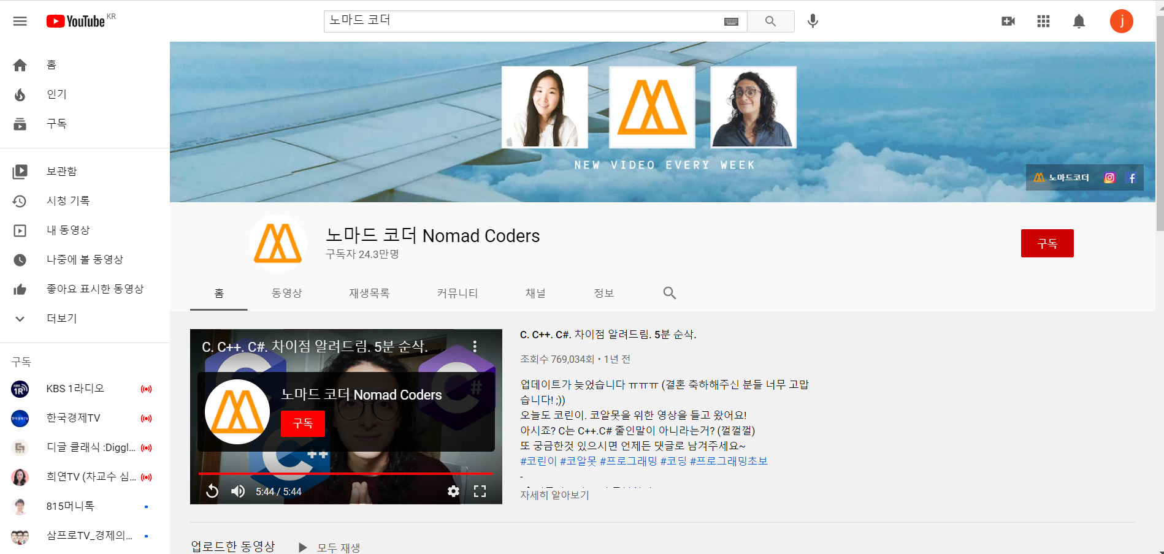Open 좋아요 표시한 동영상 liked videos
This screenshot has width=1164, height=554.
[x=85, y=289]
